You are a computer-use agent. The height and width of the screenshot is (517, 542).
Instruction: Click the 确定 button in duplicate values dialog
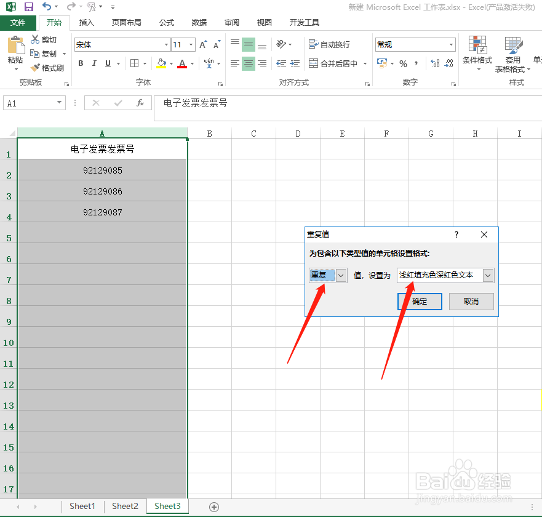pos(420,302)
